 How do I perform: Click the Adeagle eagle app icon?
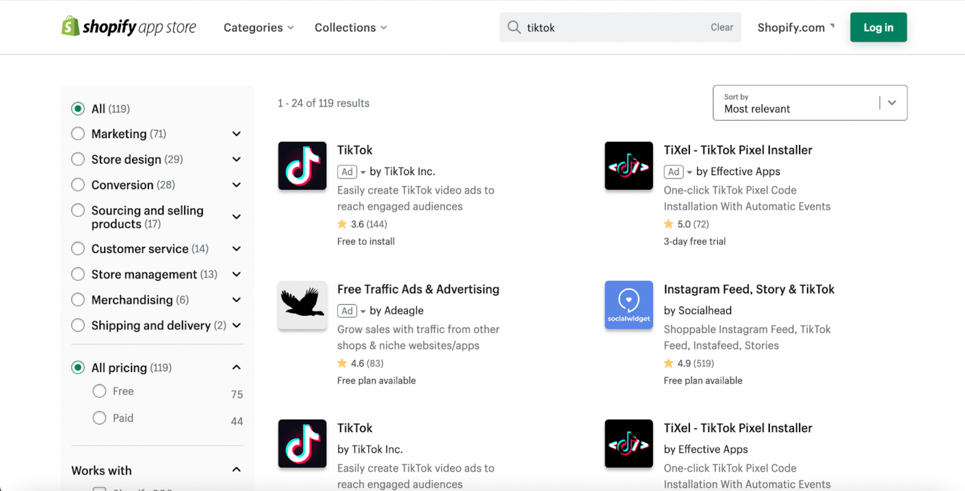point(302,305)
